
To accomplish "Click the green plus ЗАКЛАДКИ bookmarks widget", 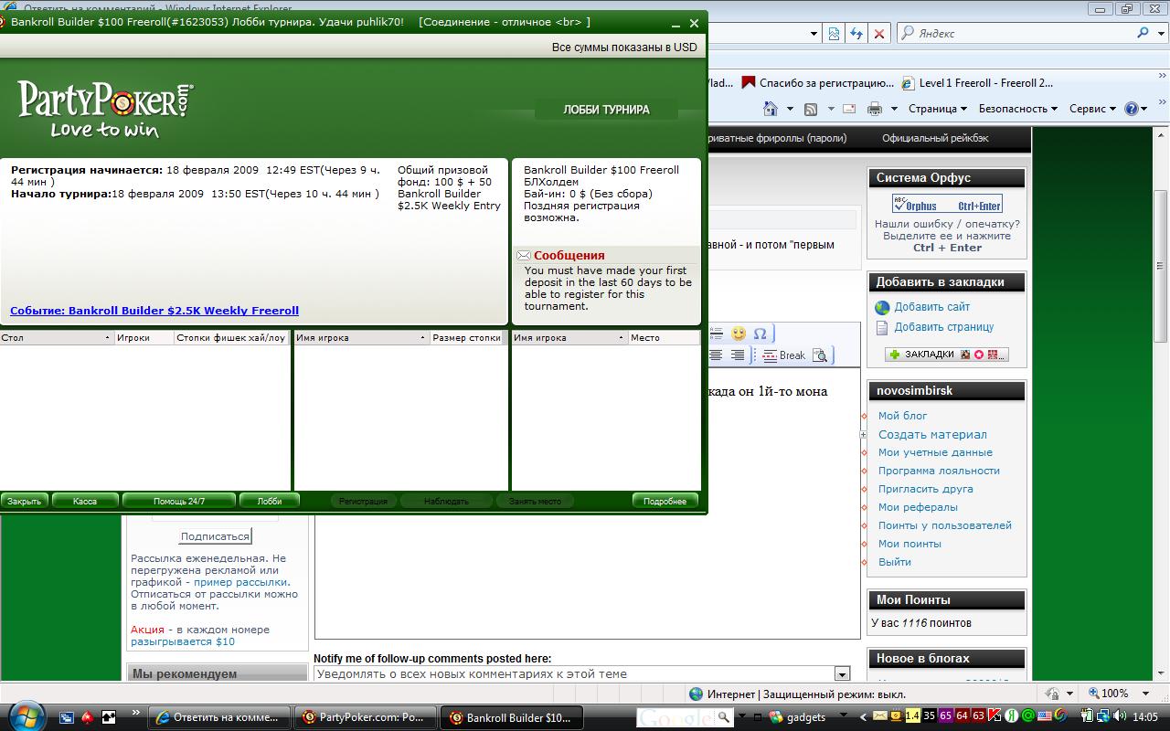I will pos(947,355).
